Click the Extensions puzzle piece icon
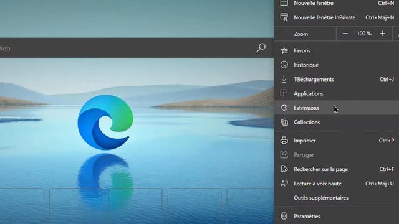 [284, 108]
